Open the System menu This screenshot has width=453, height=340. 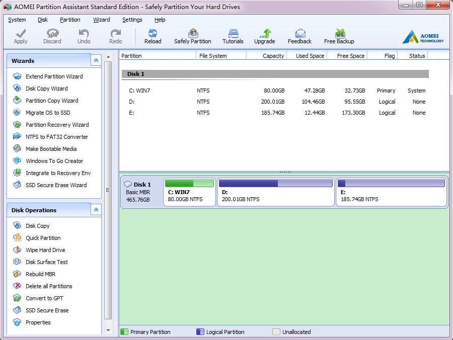17,20
